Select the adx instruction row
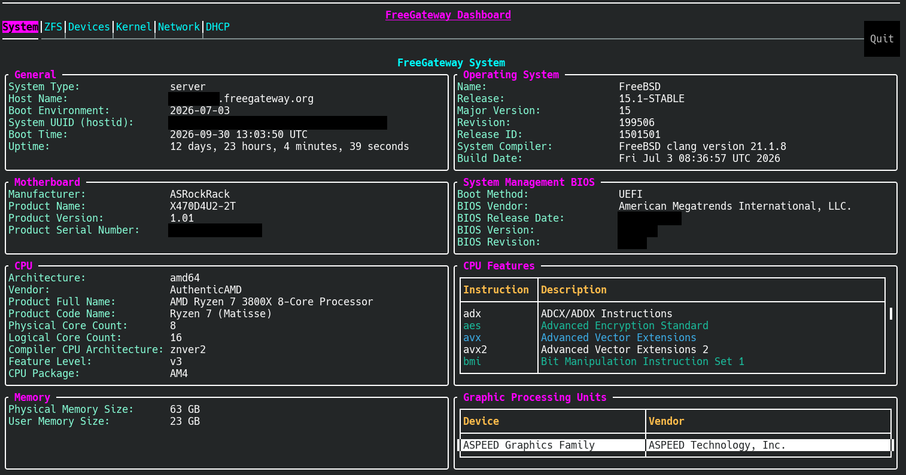The height and width of the screenshot is (475, 906). pyautogui.click(x=673, y=314)
